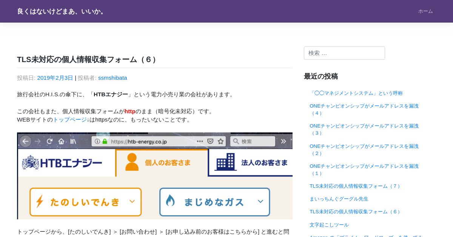The height and width of the screenshot is (237, 453).
Task: Click the 検索 box in the embedded browser screenshot
Action: pyautogui.click(x=253, y=141)
